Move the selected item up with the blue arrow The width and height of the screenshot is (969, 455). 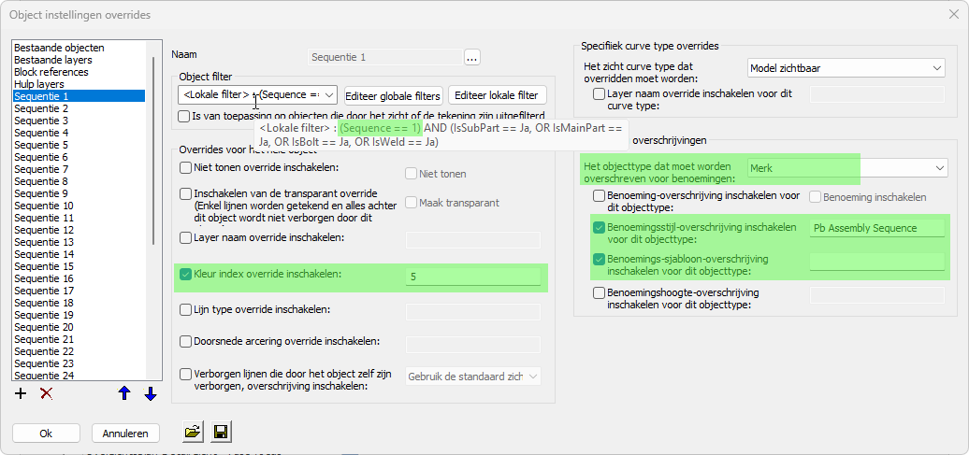point(124,393)
